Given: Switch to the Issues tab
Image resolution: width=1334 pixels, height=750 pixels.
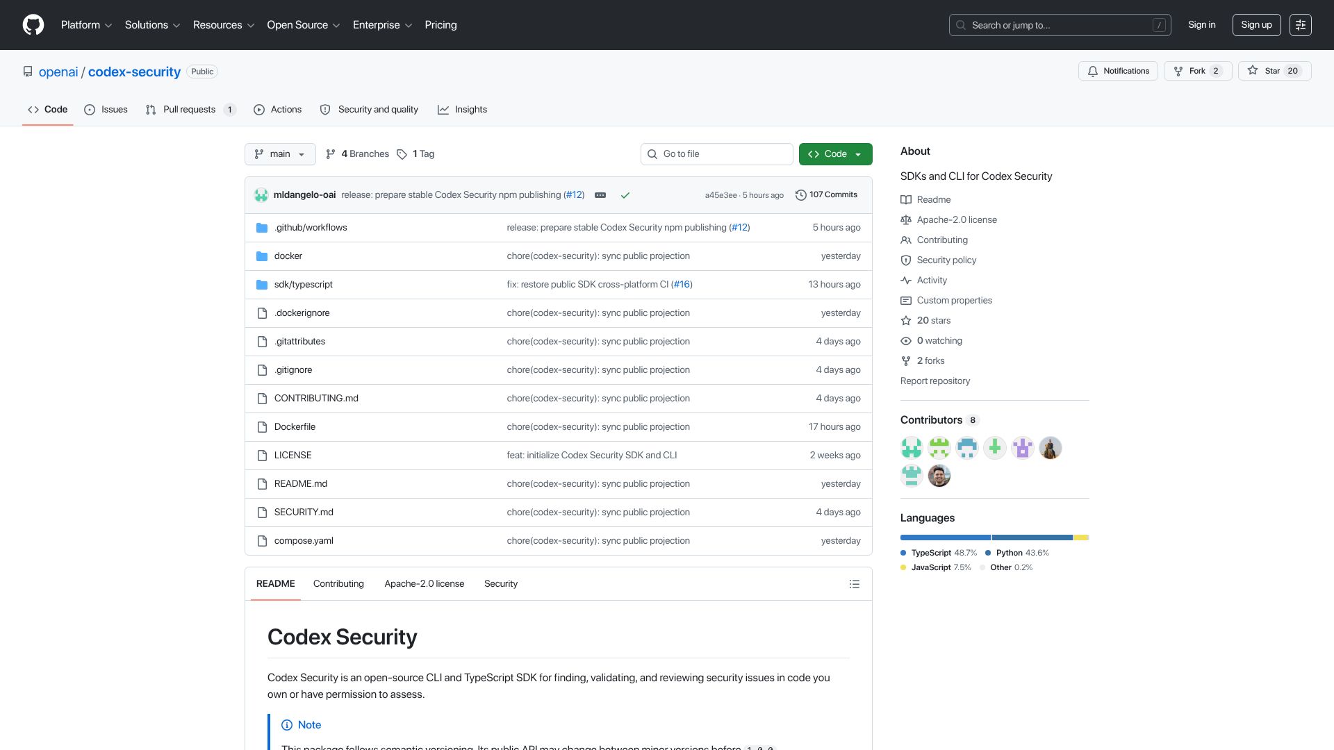Looking at the screenshot, I should tap(106, 110).
